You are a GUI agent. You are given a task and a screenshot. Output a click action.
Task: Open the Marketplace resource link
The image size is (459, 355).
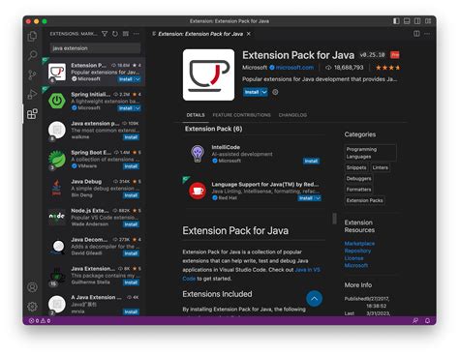coord(359,244)
